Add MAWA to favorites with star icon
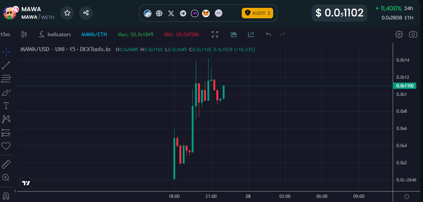 point(67,13)
